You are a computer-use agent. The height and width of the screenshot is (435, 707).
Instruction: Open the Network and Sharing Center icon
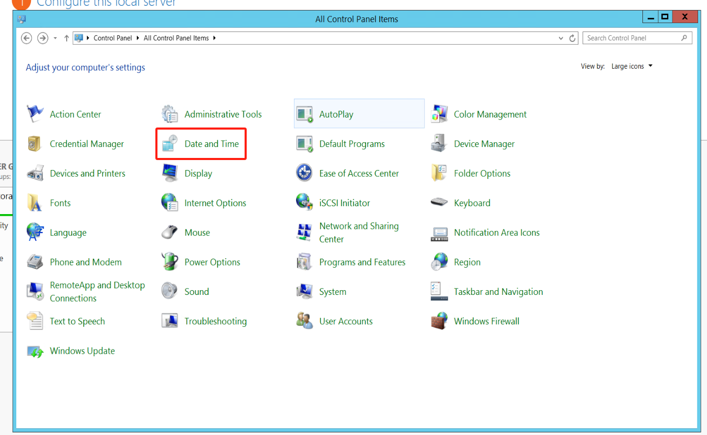[x=304, y=232]
